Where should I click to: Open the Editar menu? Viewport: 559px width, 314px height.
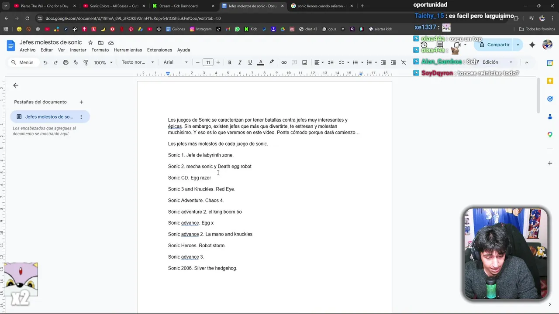[x=47, y=50]
